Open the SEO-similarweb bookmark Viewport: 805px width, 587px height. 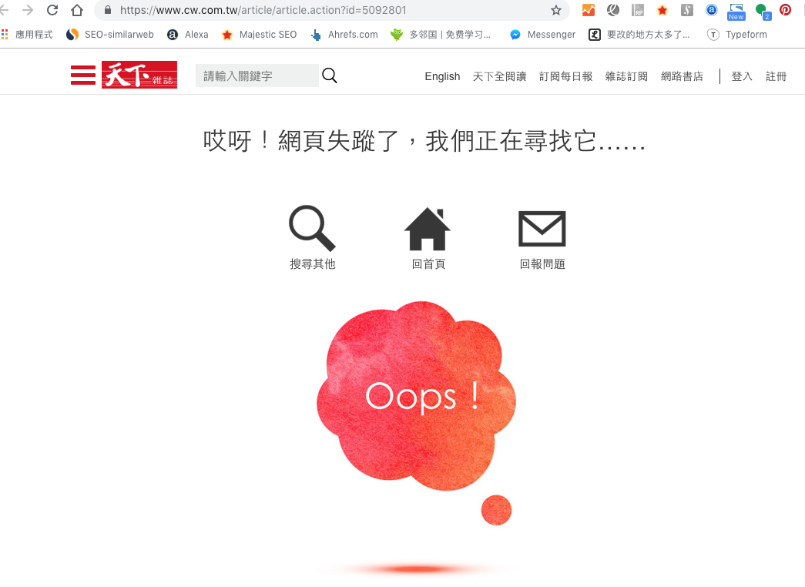coord(110,35)
